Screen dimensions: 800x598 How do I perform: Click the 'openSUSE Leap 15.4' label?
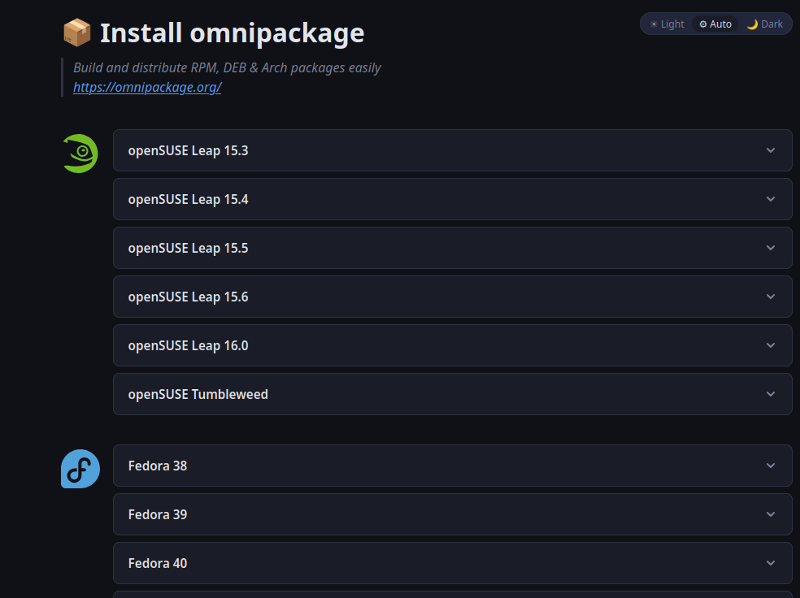[188, 200]
